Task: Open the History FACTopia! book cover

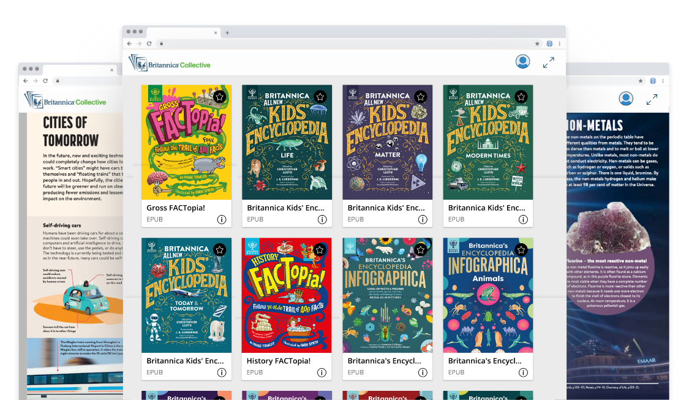Action: (x=287, y=295)
